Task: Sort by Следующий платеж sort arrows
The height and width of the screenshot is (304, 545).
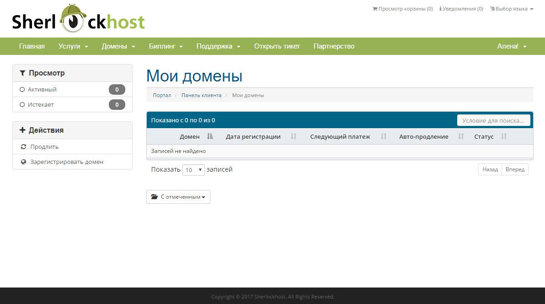Action: [384, 136]
